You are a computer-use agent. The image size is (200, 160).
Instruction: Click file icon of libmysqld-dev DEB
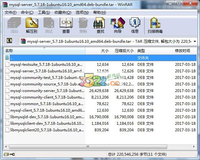coord(7,117)
